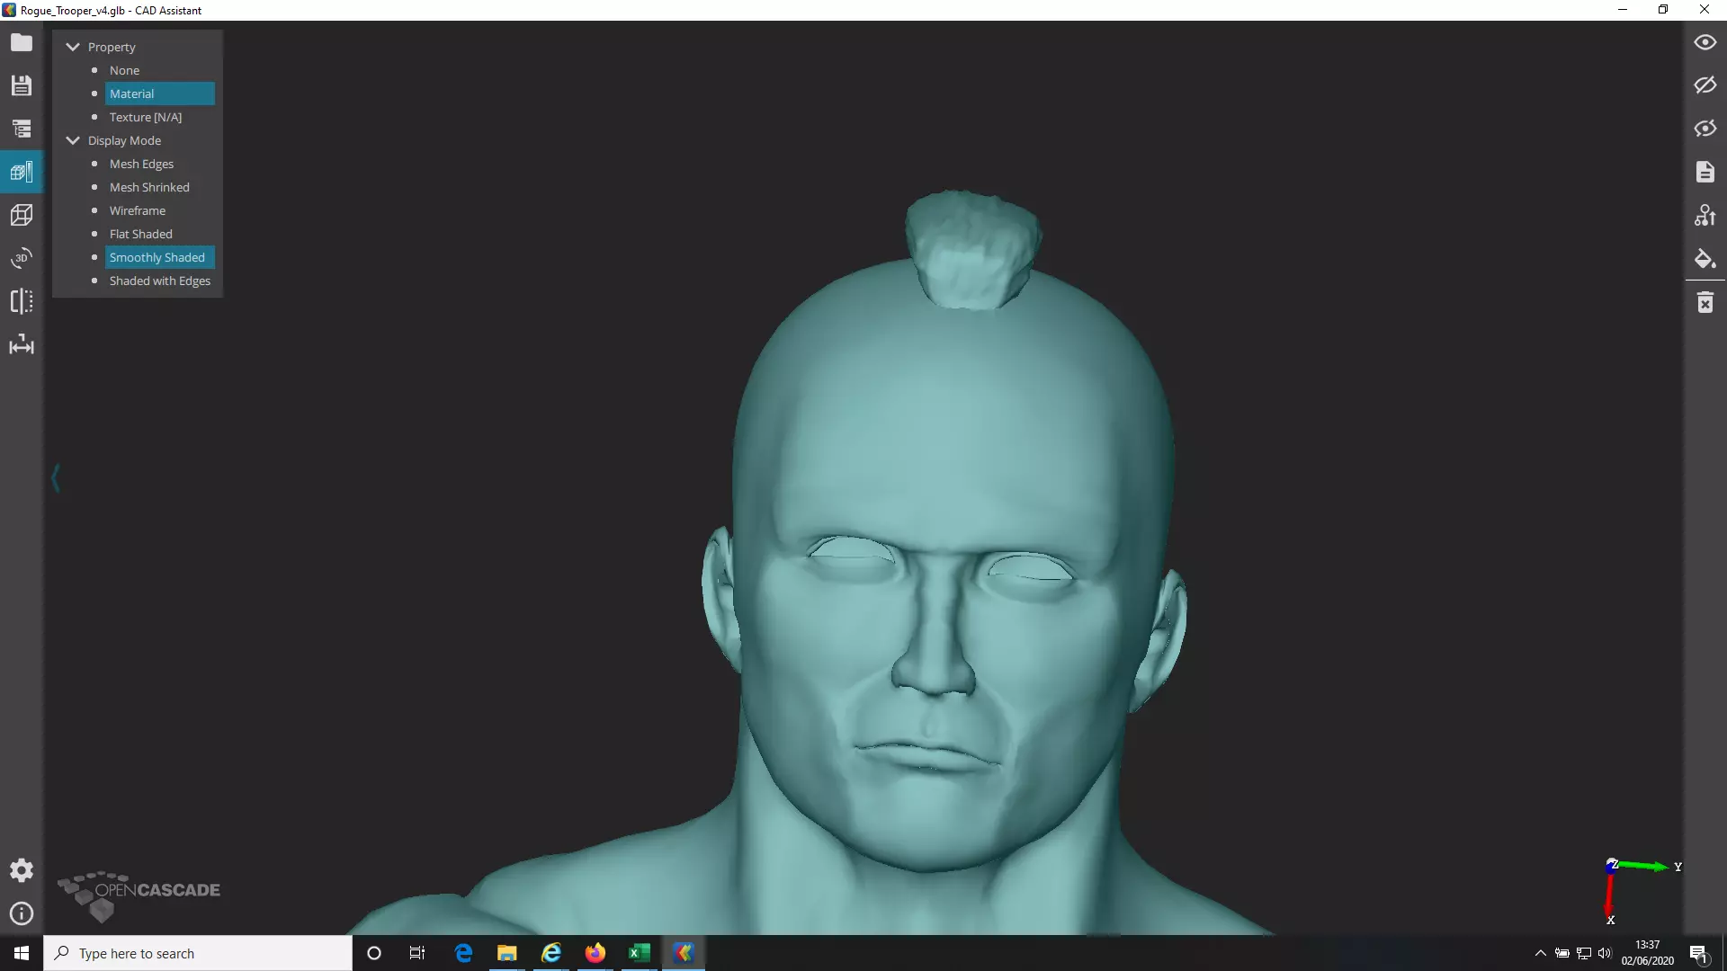1727x971 pixels.
Task: Open the clipping plane section tool
Action: pyautogui.click(x=22, y=301)
